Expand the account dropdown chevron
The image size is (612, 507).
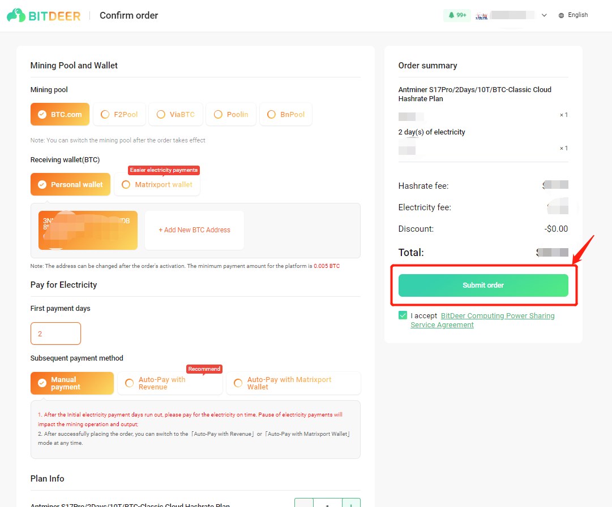coord(544,15)
